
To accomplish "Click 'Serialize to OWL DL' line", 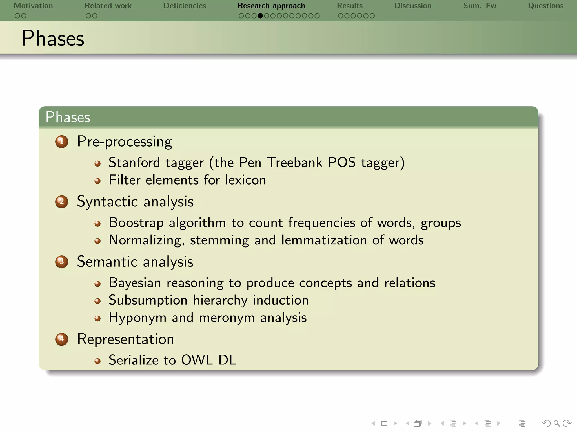I will tap(172, 360).
